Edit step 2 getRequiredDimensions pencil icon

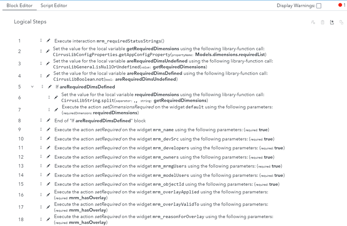[x=48, y=51]
